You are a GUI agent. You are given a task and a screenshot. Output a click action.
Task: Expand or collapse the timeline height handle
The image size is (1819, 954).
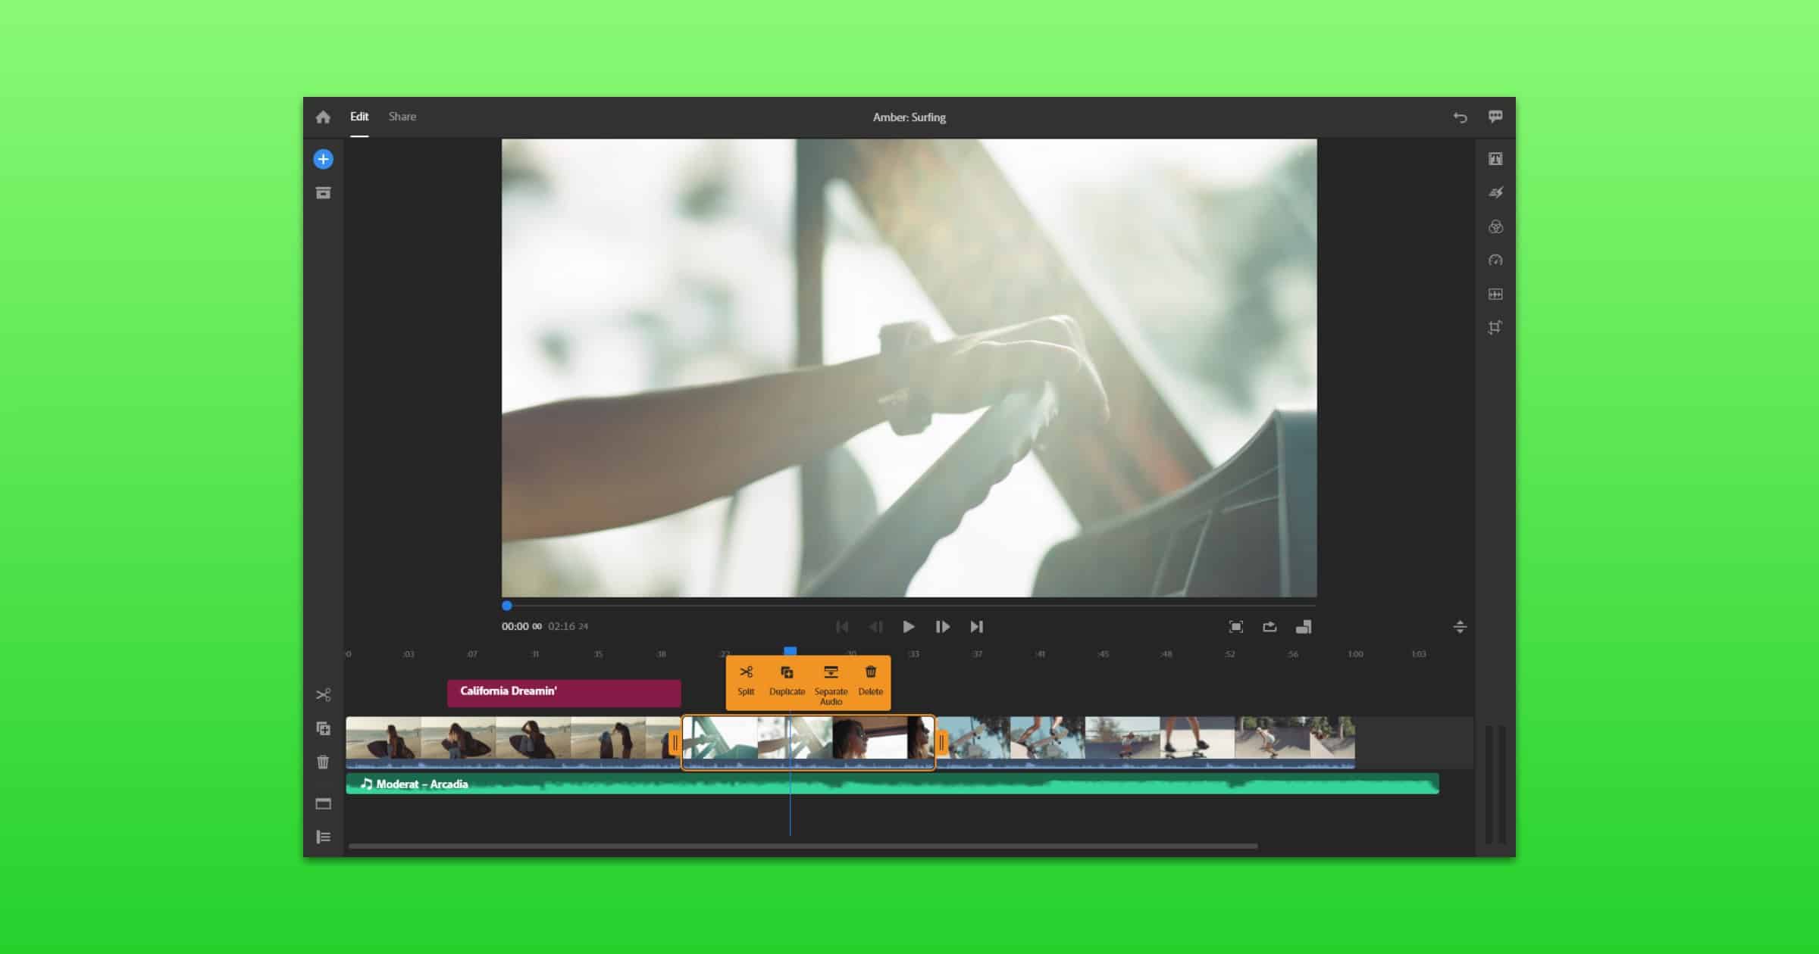[1460, 627]
